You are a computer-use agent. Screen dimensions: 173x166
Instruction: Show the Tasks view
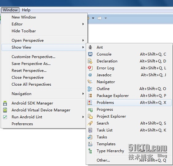click(129, 137)
